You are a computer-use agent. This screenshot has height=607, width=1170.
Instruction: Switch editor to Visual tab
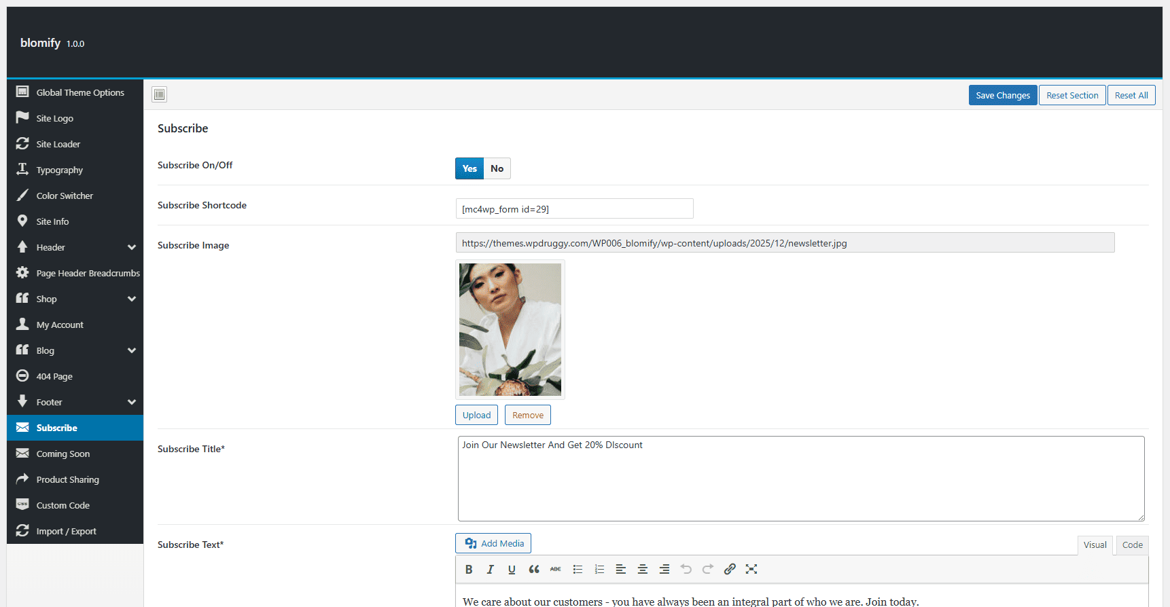point(1095,545)
